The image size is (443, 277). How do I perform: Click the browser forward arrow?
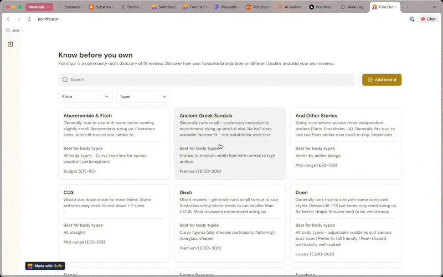coord(19,19)
